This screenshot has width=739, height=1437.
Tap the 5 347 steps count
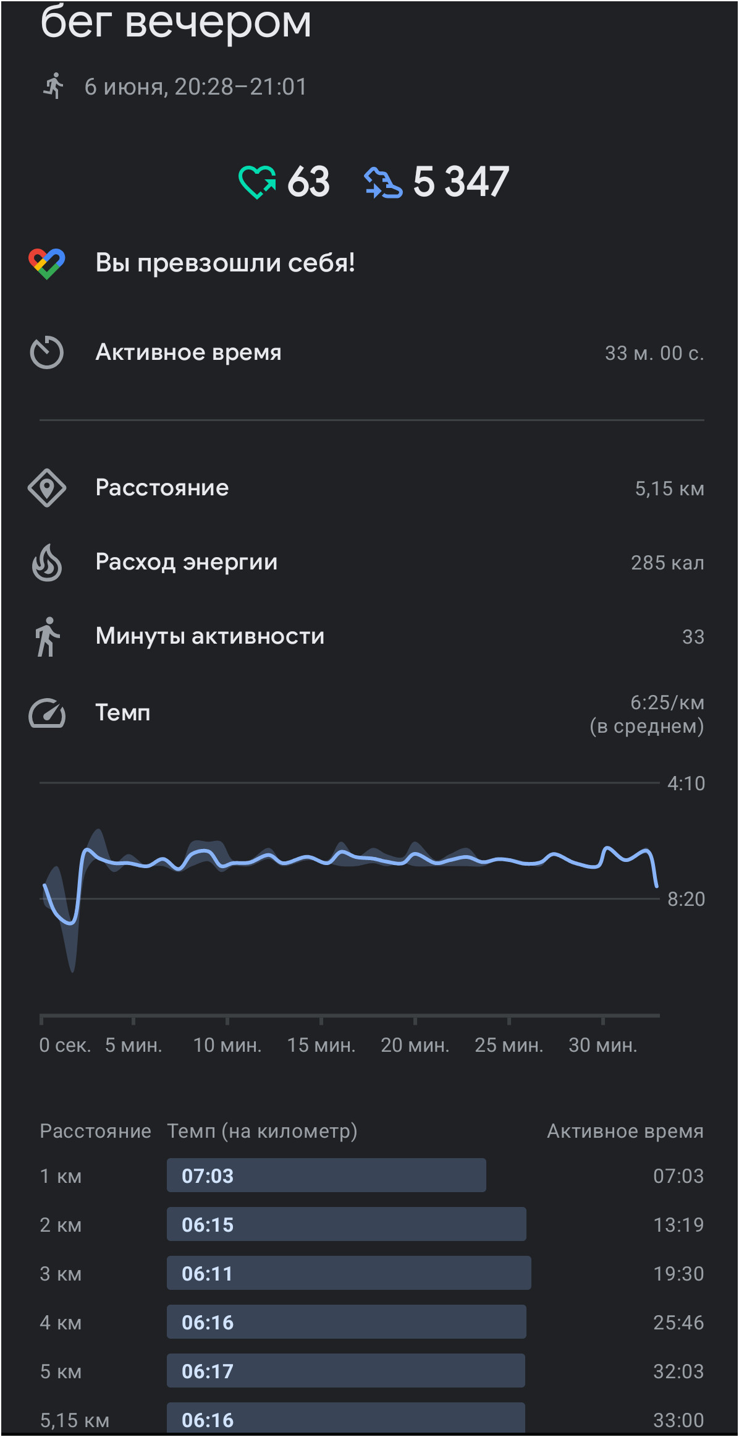pyautogui.click(x=461, y=182)
